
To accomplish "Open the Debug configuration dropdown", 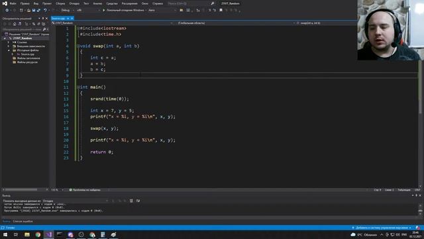I will (x=68, y=11).
